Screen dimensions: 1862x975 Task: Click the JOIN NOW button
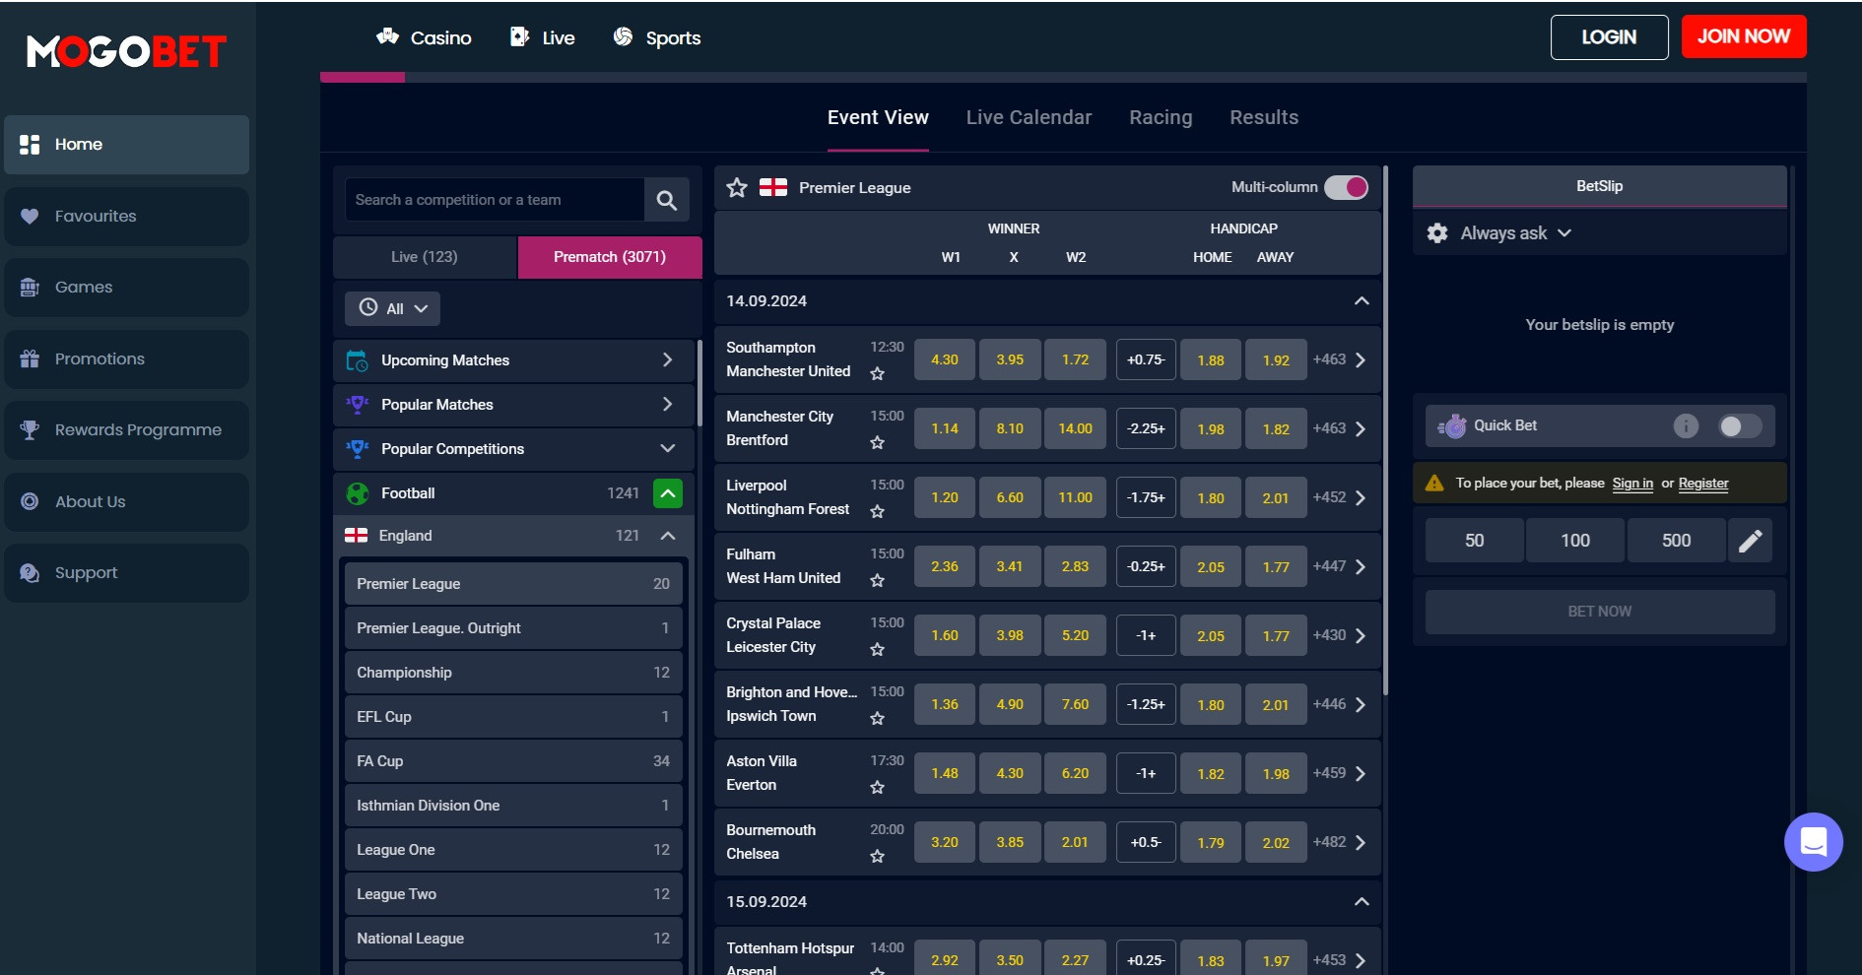tap(1743, 35)
